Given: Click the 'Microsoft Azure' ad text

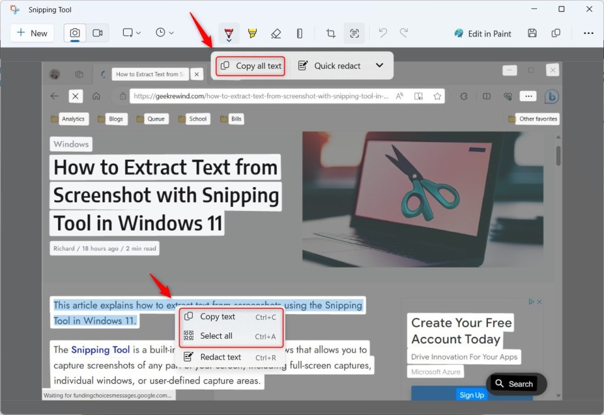Looking at the screenshot, I should pyautogui.click(x=435, y=372).
